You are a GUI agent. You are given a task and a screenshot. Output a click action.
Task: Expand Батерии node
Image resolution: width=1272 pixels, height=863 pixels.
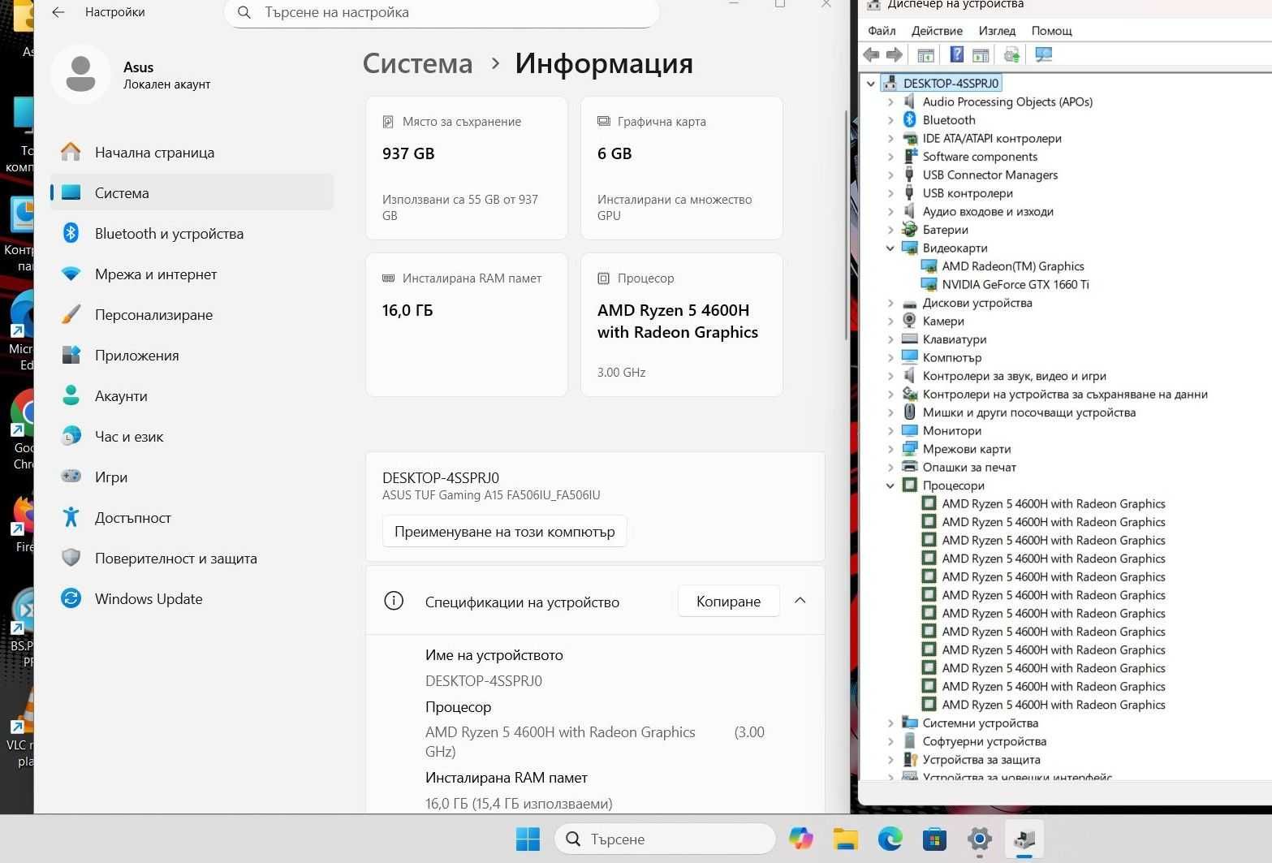(890, 230)
